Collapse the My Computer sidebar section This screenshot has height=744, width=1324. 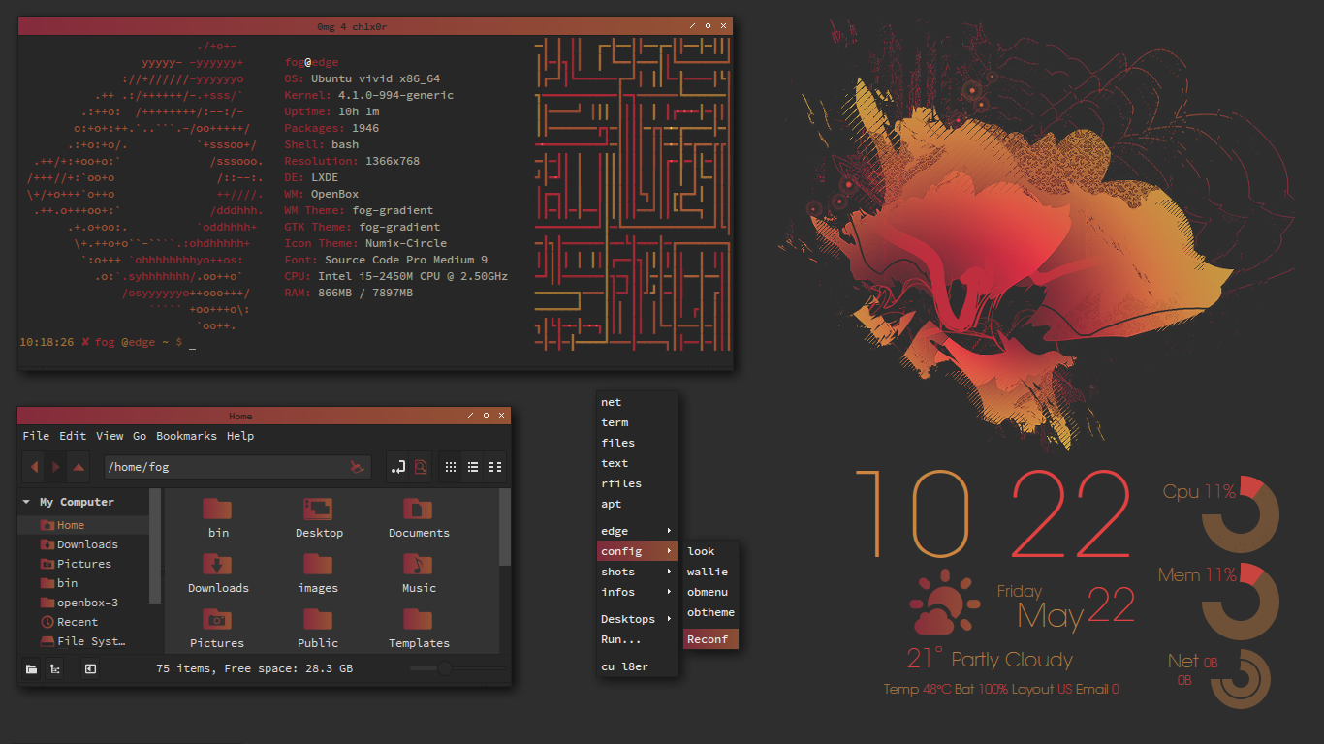pos(26,502)
